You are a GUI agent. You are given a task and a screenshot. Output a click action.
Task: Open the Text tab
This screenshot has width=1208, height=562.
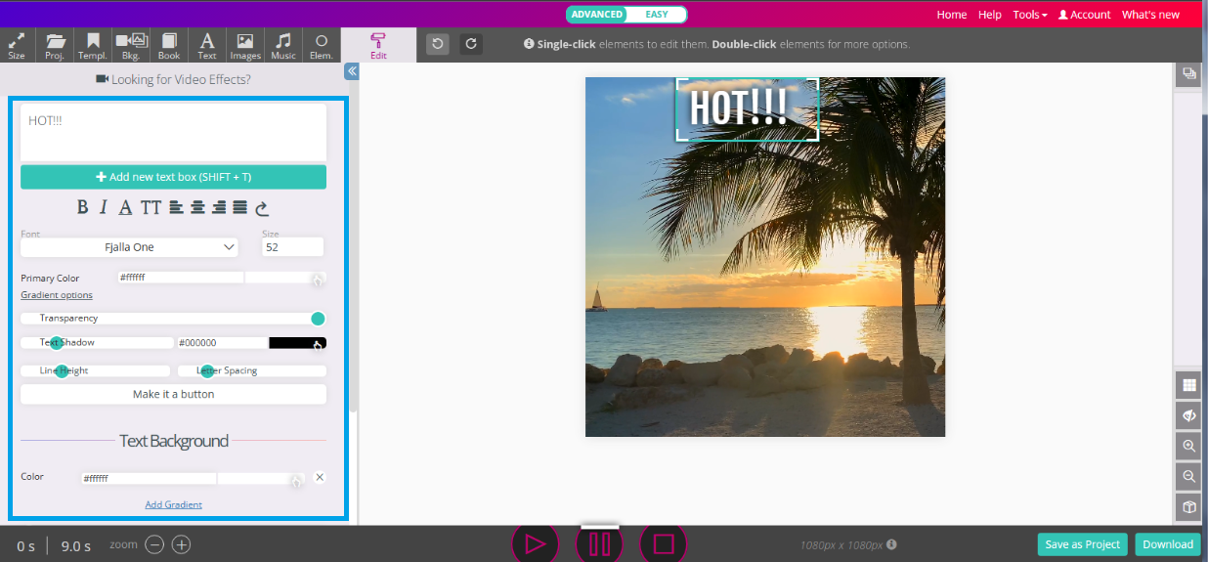(207, 45)
